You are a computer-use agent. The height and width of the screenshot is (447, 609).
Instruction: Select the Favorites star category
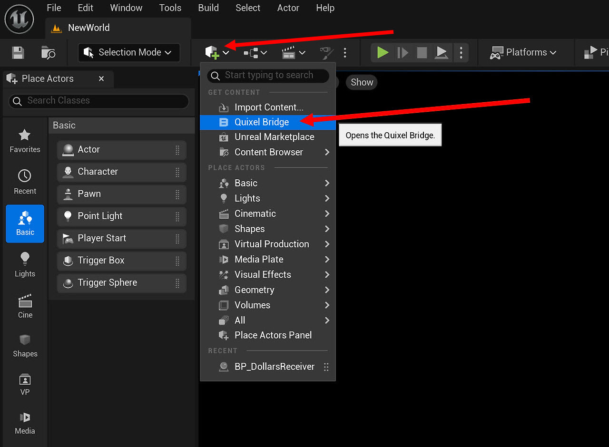(x=25, y=141)
